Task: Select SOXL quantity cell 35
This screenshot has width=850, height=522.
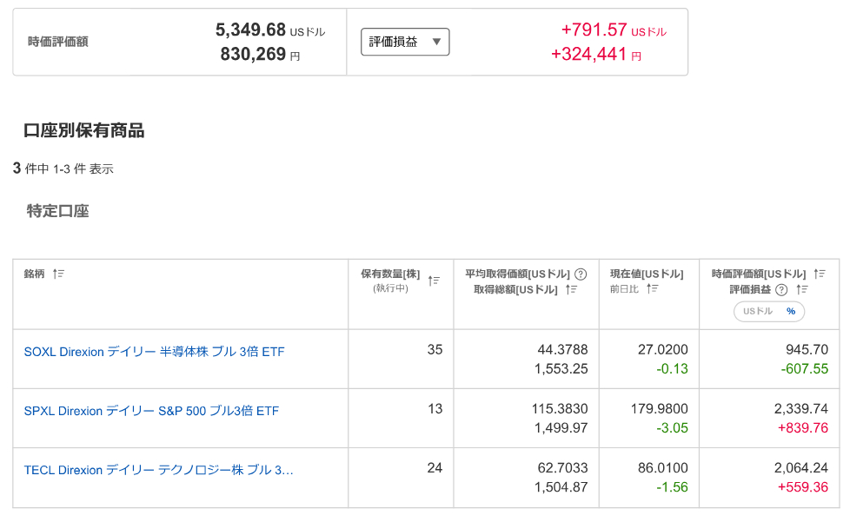Action: click(x=435, y=350)
